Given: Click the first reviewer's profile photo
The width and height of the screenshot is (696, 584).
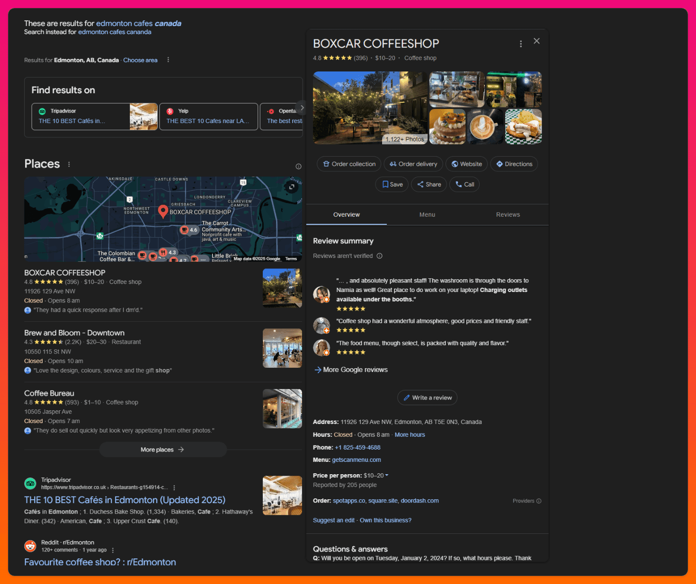Looking at the screenshot, I should pyautogui.click(x=321, y=294).
